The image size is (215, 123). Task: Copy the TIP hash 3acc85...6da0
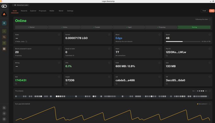(x=167, y=84)
